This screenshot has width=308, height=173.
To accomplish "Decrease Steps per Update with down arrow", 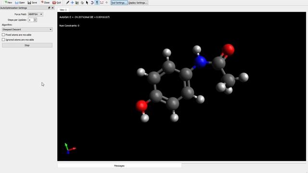I will point(35,21).
